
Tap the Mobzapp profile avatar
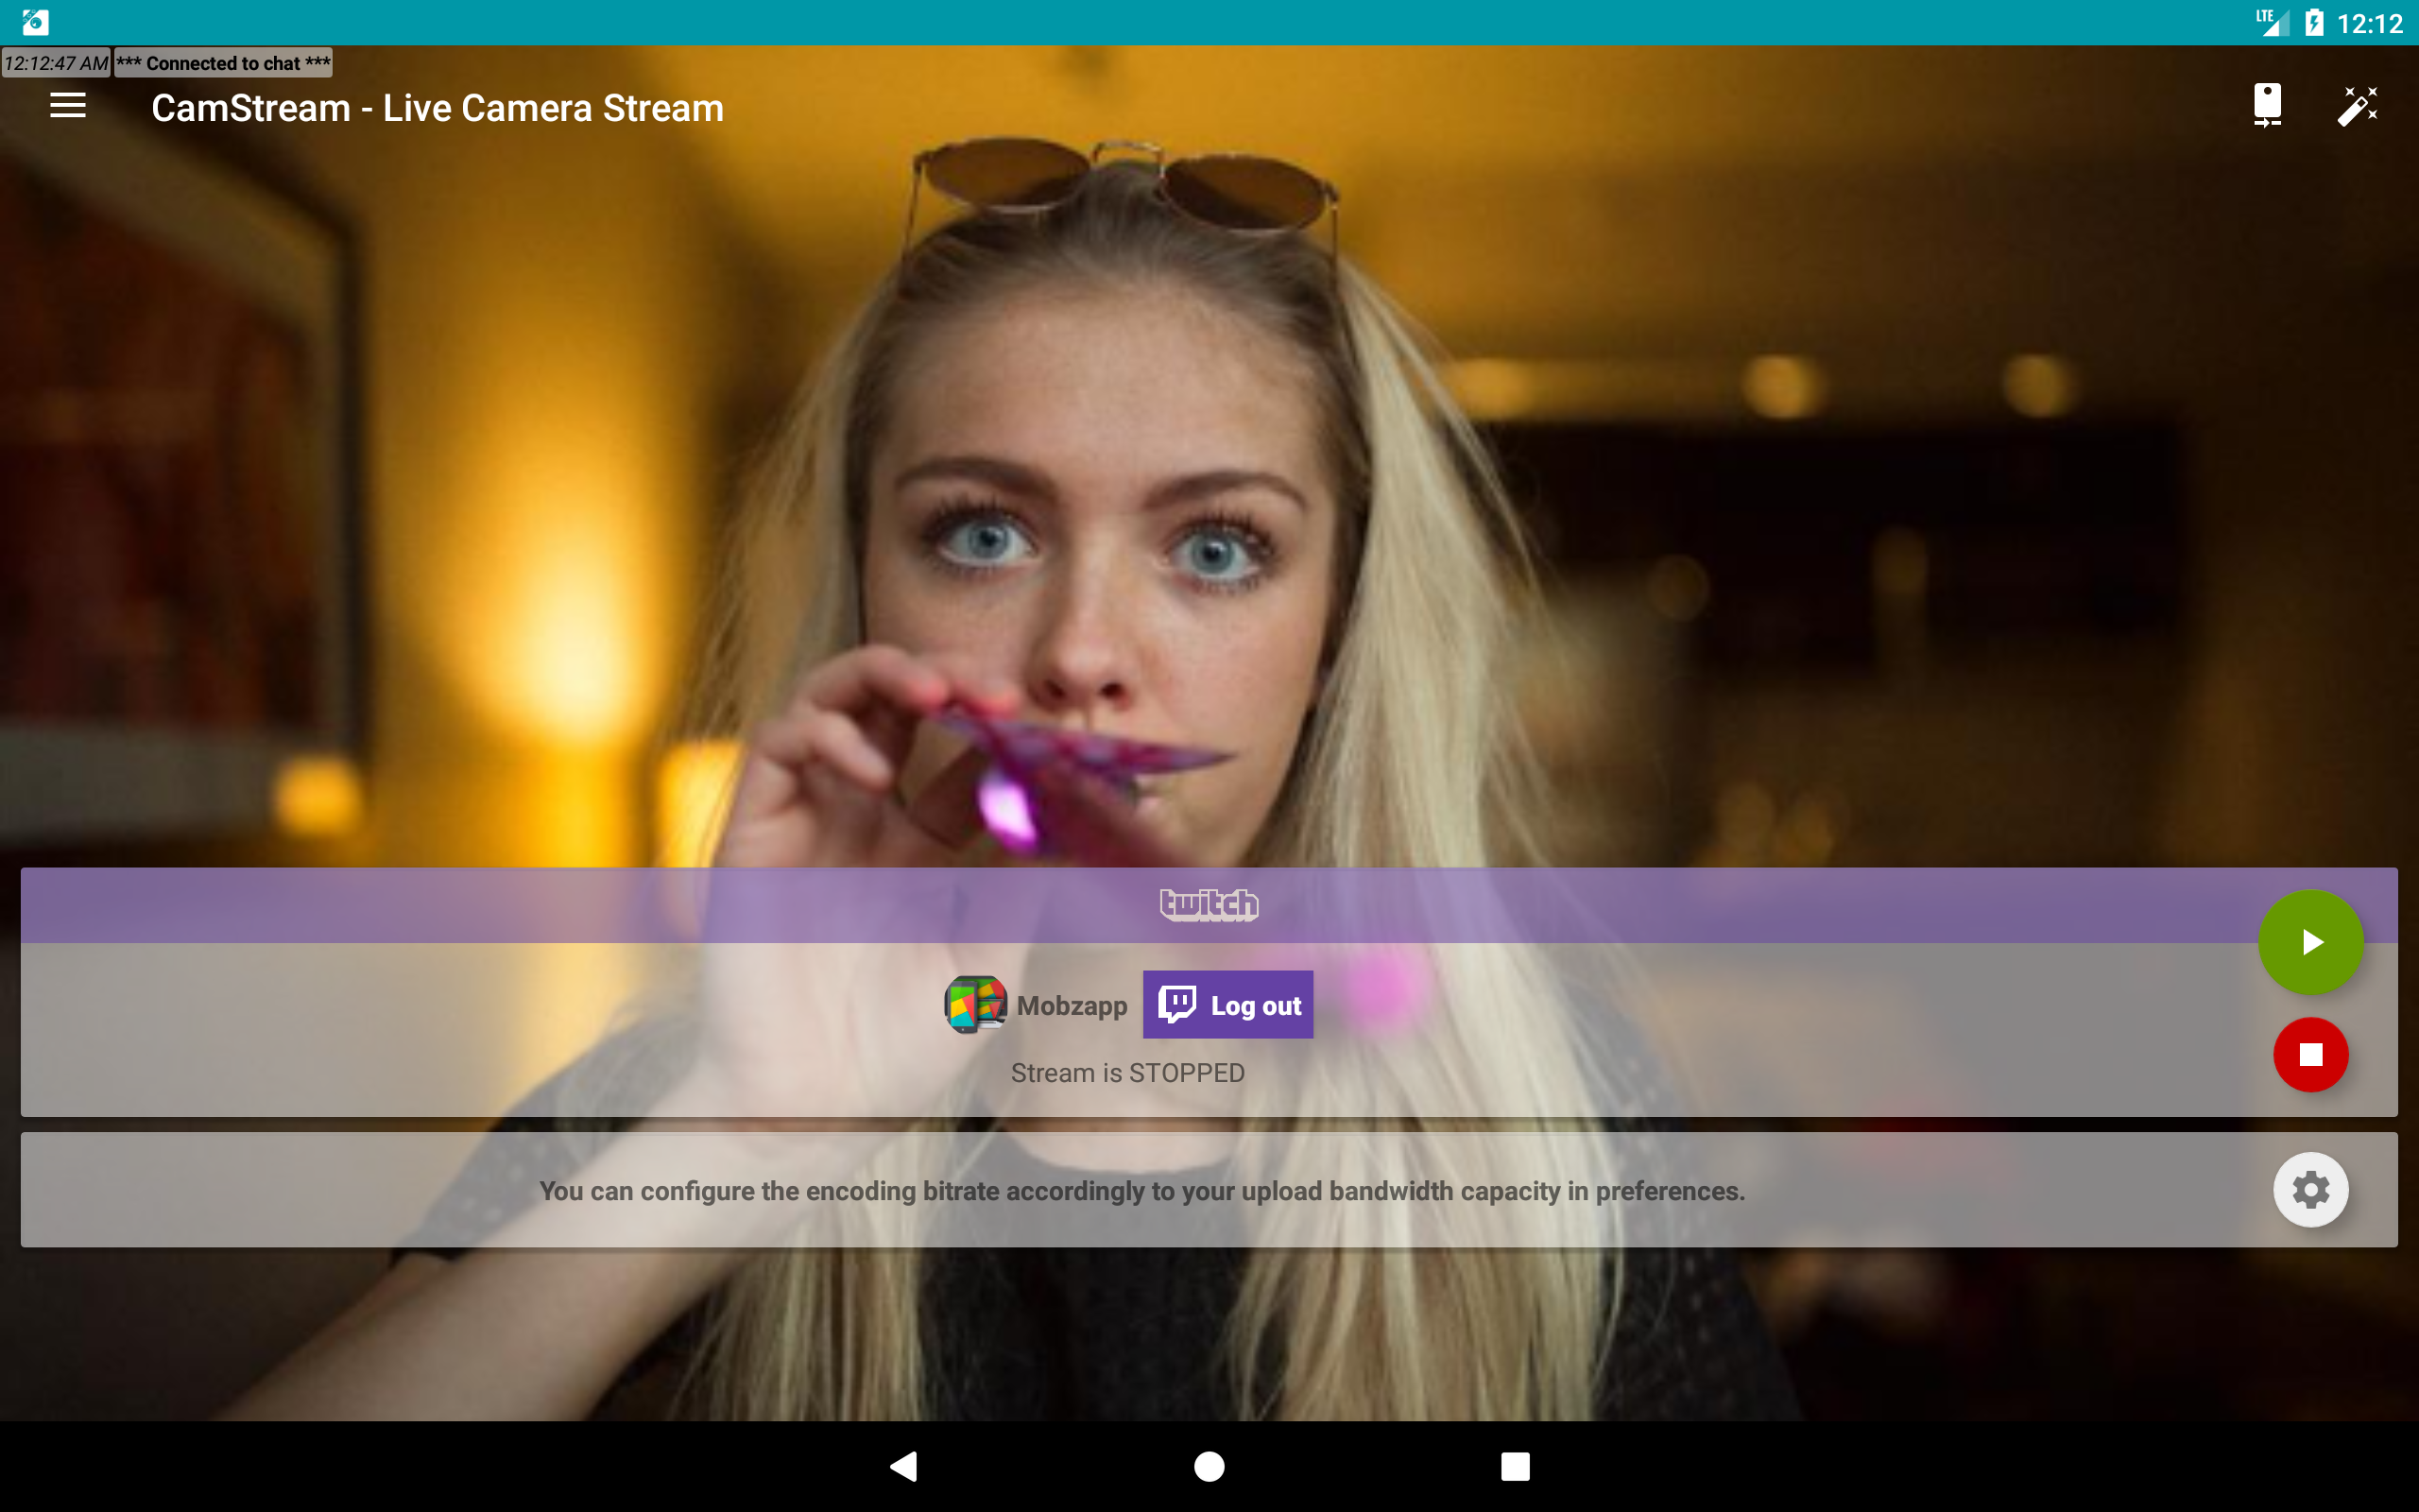coord(975,1004)
